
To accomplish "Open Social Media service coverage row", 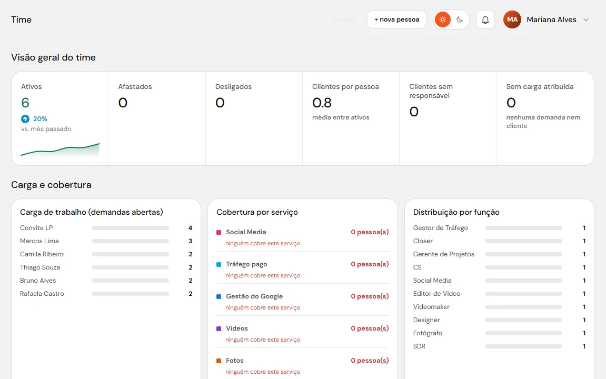I will (303, 237).
